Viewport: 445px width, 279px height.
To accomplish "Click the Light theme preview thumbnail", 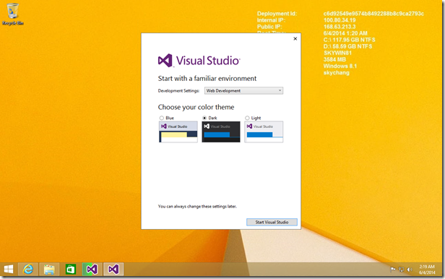I will [x=264, y=132].
